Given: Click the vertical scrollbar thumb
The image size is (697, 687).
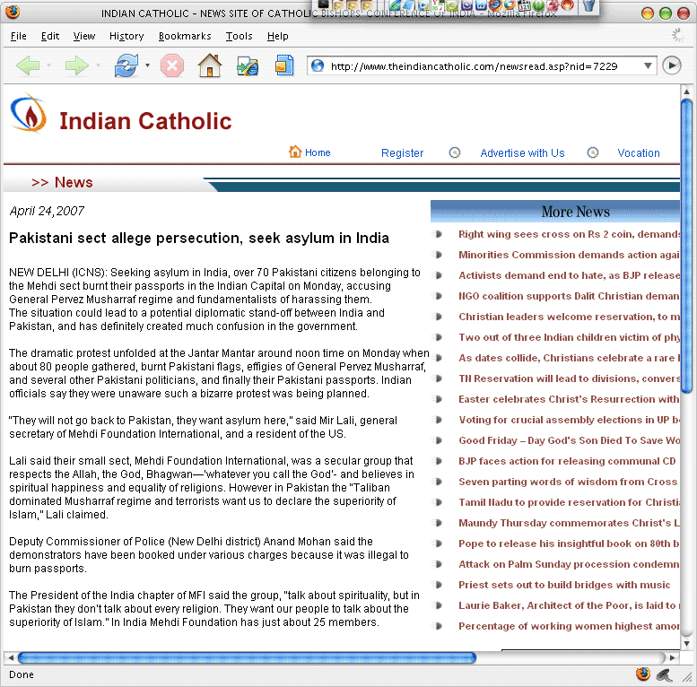Looking at the screenshot, I should tap(687, 246).
